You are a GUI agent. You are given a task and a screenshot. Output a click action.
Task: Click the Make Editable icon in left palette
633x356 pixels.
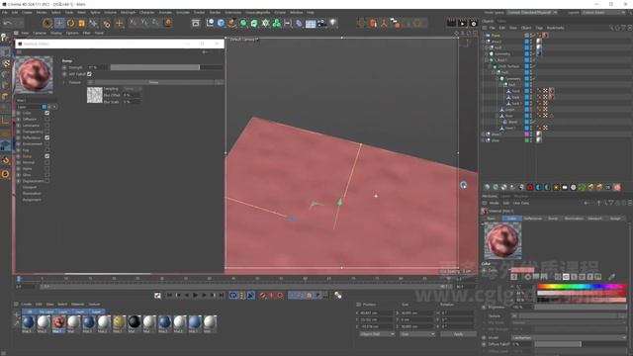click(x=5, y=38)
